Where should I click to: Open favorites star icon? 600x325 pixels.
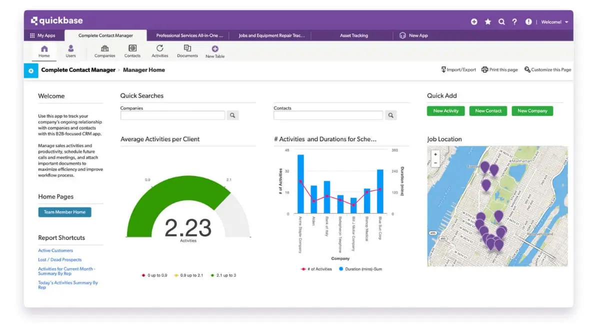pyautogui.click(x=488, y=22)
